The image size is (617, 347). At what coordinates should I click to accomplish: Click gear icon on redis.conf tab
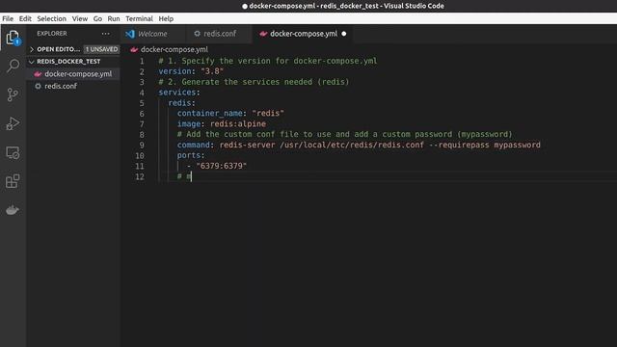pyautogui.click(x=197, y=34)
